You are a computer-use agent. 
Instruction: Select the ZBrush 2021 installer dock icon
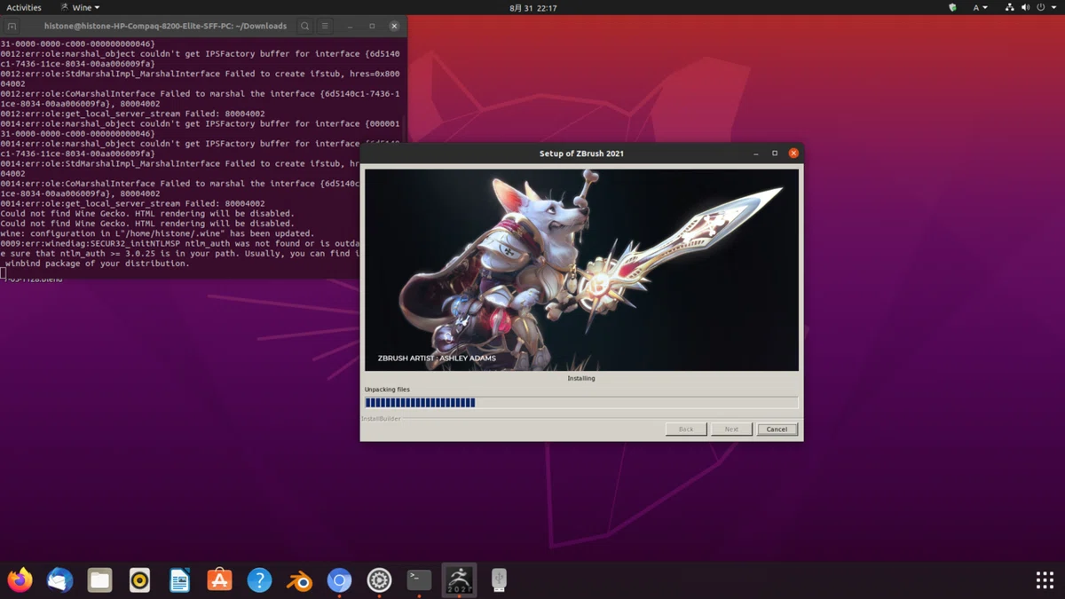(459, 580)
